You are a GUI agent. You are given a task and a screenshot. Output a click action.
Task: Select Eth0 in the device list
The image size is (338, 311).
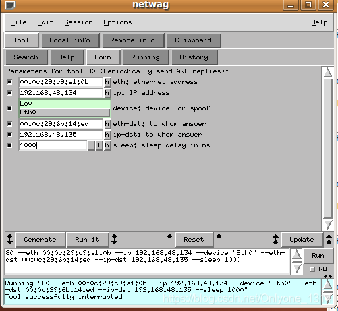coord(65,112)
